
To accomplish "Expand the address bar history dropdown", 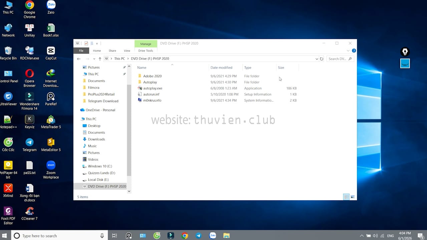I will click(x=317, y=59).
